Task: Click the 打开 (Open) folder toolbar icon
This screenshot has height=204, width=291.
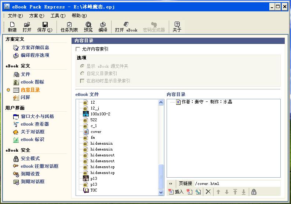Action: [27, 27]
